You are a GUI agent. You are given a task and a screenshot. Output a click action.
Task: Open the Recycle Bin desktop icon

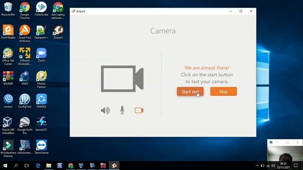pyautogui.click(x=8, y=9)
